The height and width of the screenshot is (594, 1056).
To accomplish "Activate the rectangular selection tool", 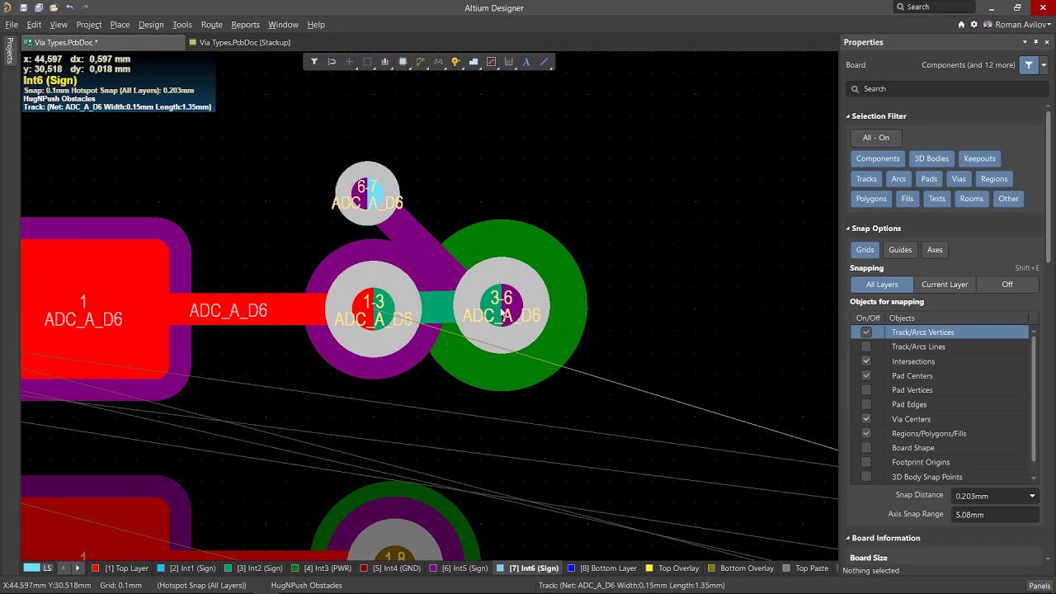I will 367,61.
